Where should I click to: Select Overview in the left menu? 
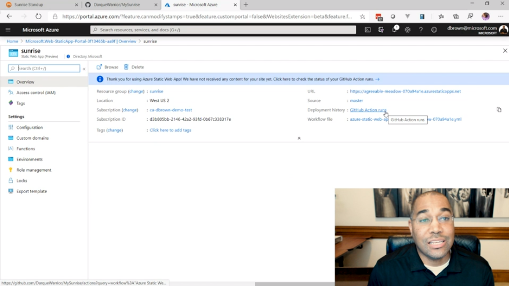44,82
